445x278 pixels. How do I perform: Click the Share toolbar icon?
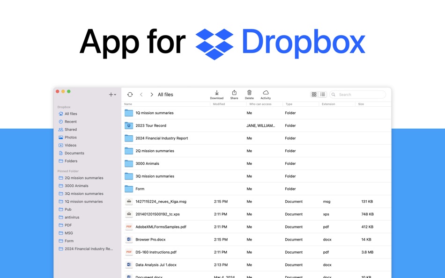click(234, 95)
